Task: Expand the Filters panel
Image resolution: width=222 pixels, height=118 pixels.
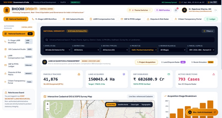Action: coord(208,31)
